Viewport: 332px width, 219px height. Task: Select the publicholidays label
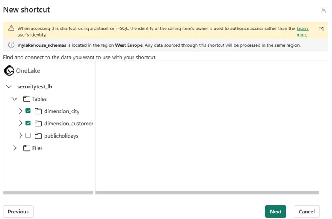(61, 136)
